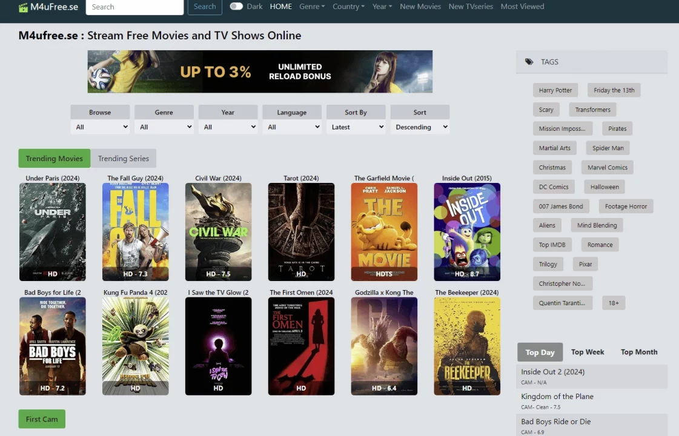Viewport: 679px width, 436px height.
Task: Select the Harry Potter tag
Action: tap(555, 90)
